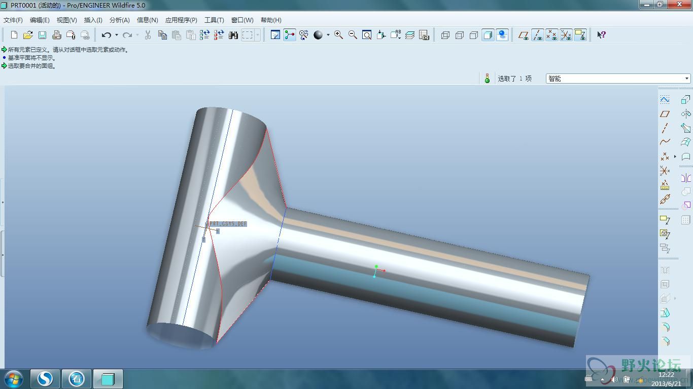The height and width of the screenshot is (389, 693).
Task: Switch to no hidden display mode
Action: point(474,35)
